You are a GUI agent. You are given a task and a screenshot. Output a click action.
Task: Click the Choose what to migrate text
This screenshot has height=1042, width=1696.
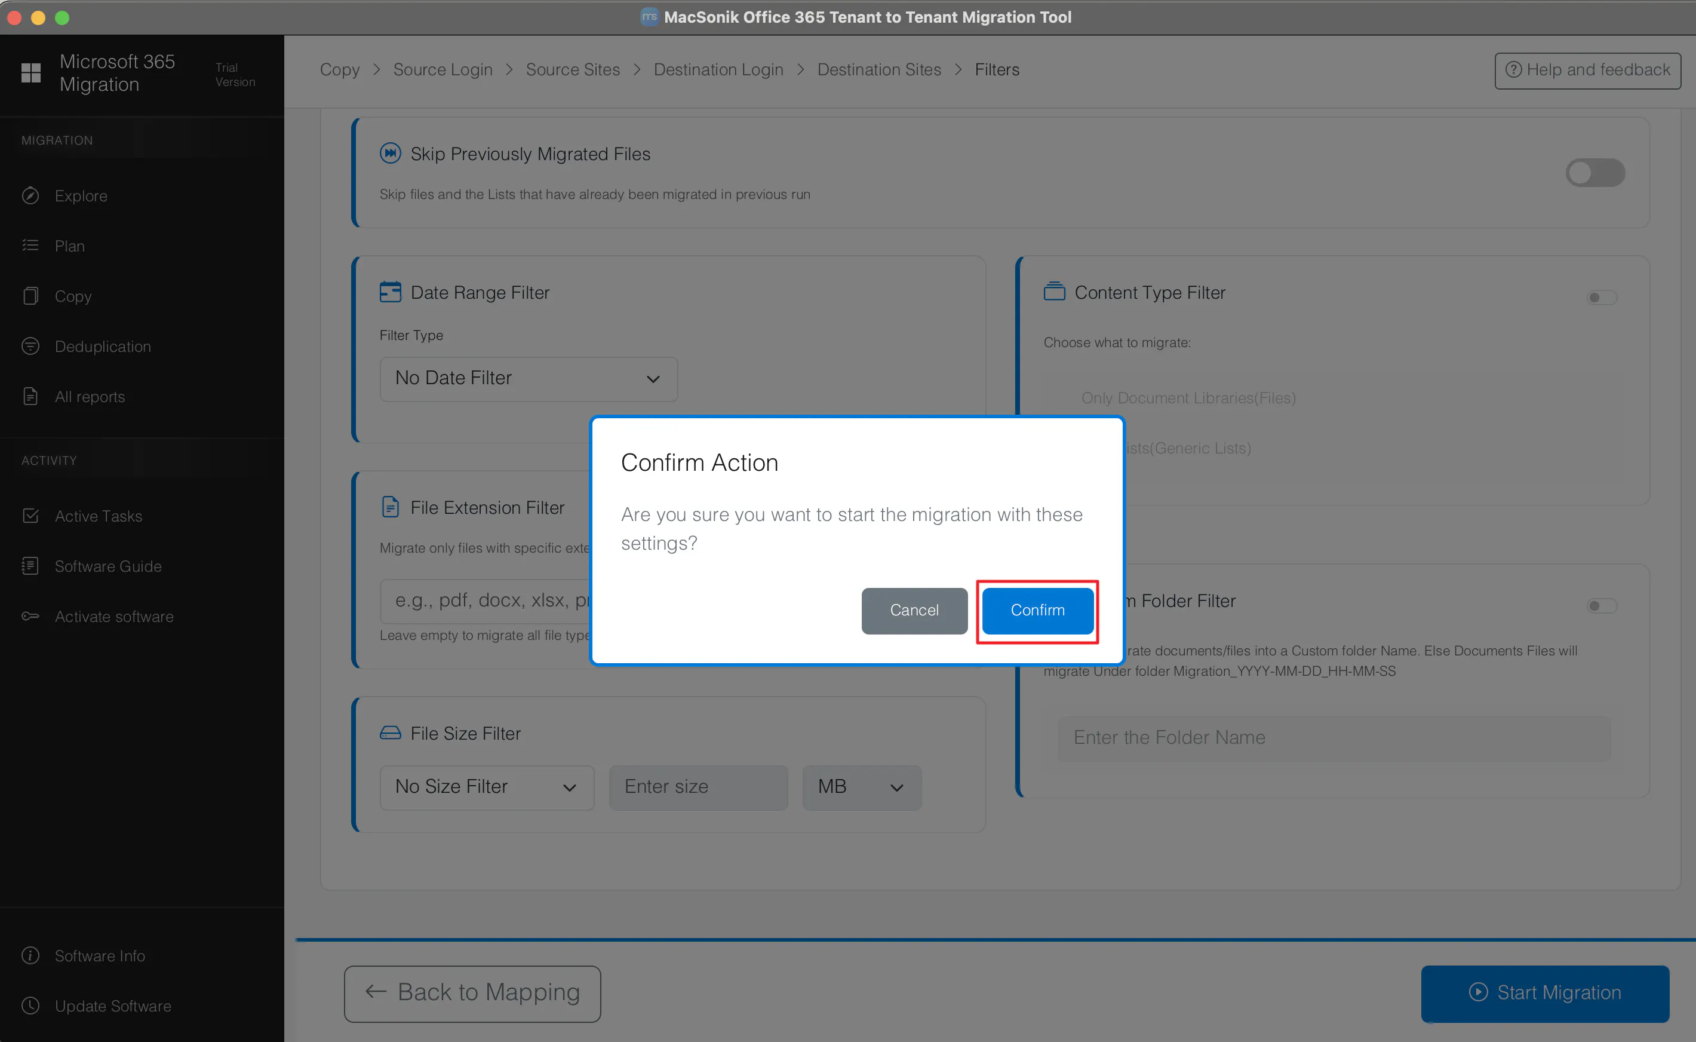point(1117,342)
